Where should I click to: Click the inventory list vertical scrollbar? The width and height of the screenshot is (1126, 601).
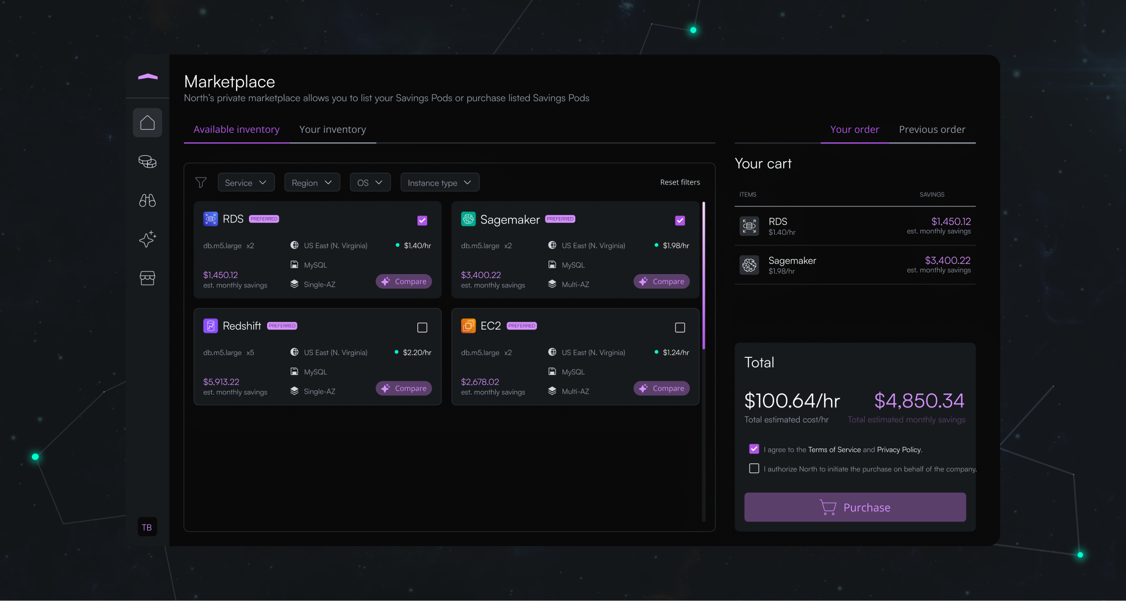point(704,276)
